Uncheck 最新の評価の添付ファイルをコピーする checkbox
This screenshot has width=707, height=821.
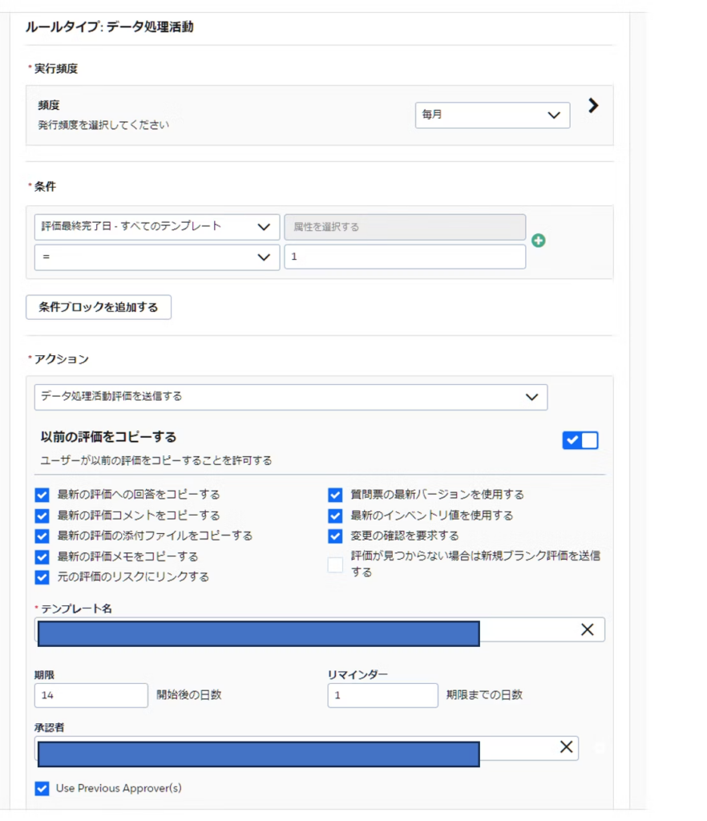(42, 536)
